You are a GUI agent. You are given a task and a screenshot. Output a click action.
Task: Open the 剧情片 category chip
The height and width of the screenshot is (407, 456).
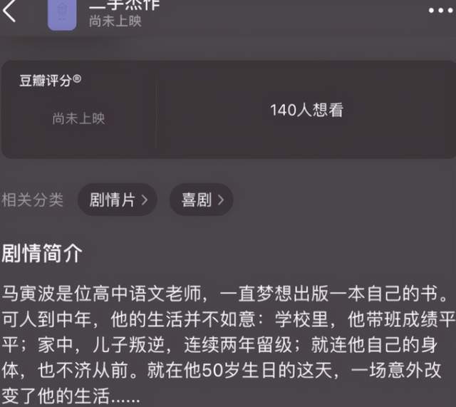[118, 200]
